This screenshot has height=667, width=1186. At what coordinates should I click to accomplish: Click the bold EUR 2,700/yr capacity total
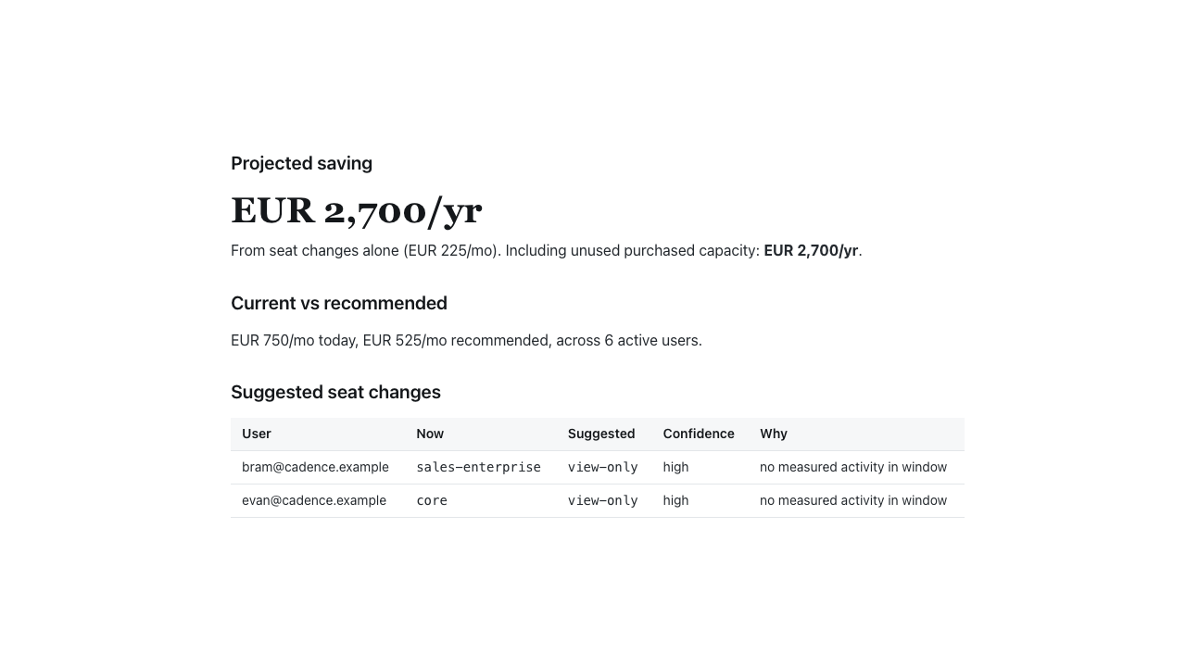(811, 250)
